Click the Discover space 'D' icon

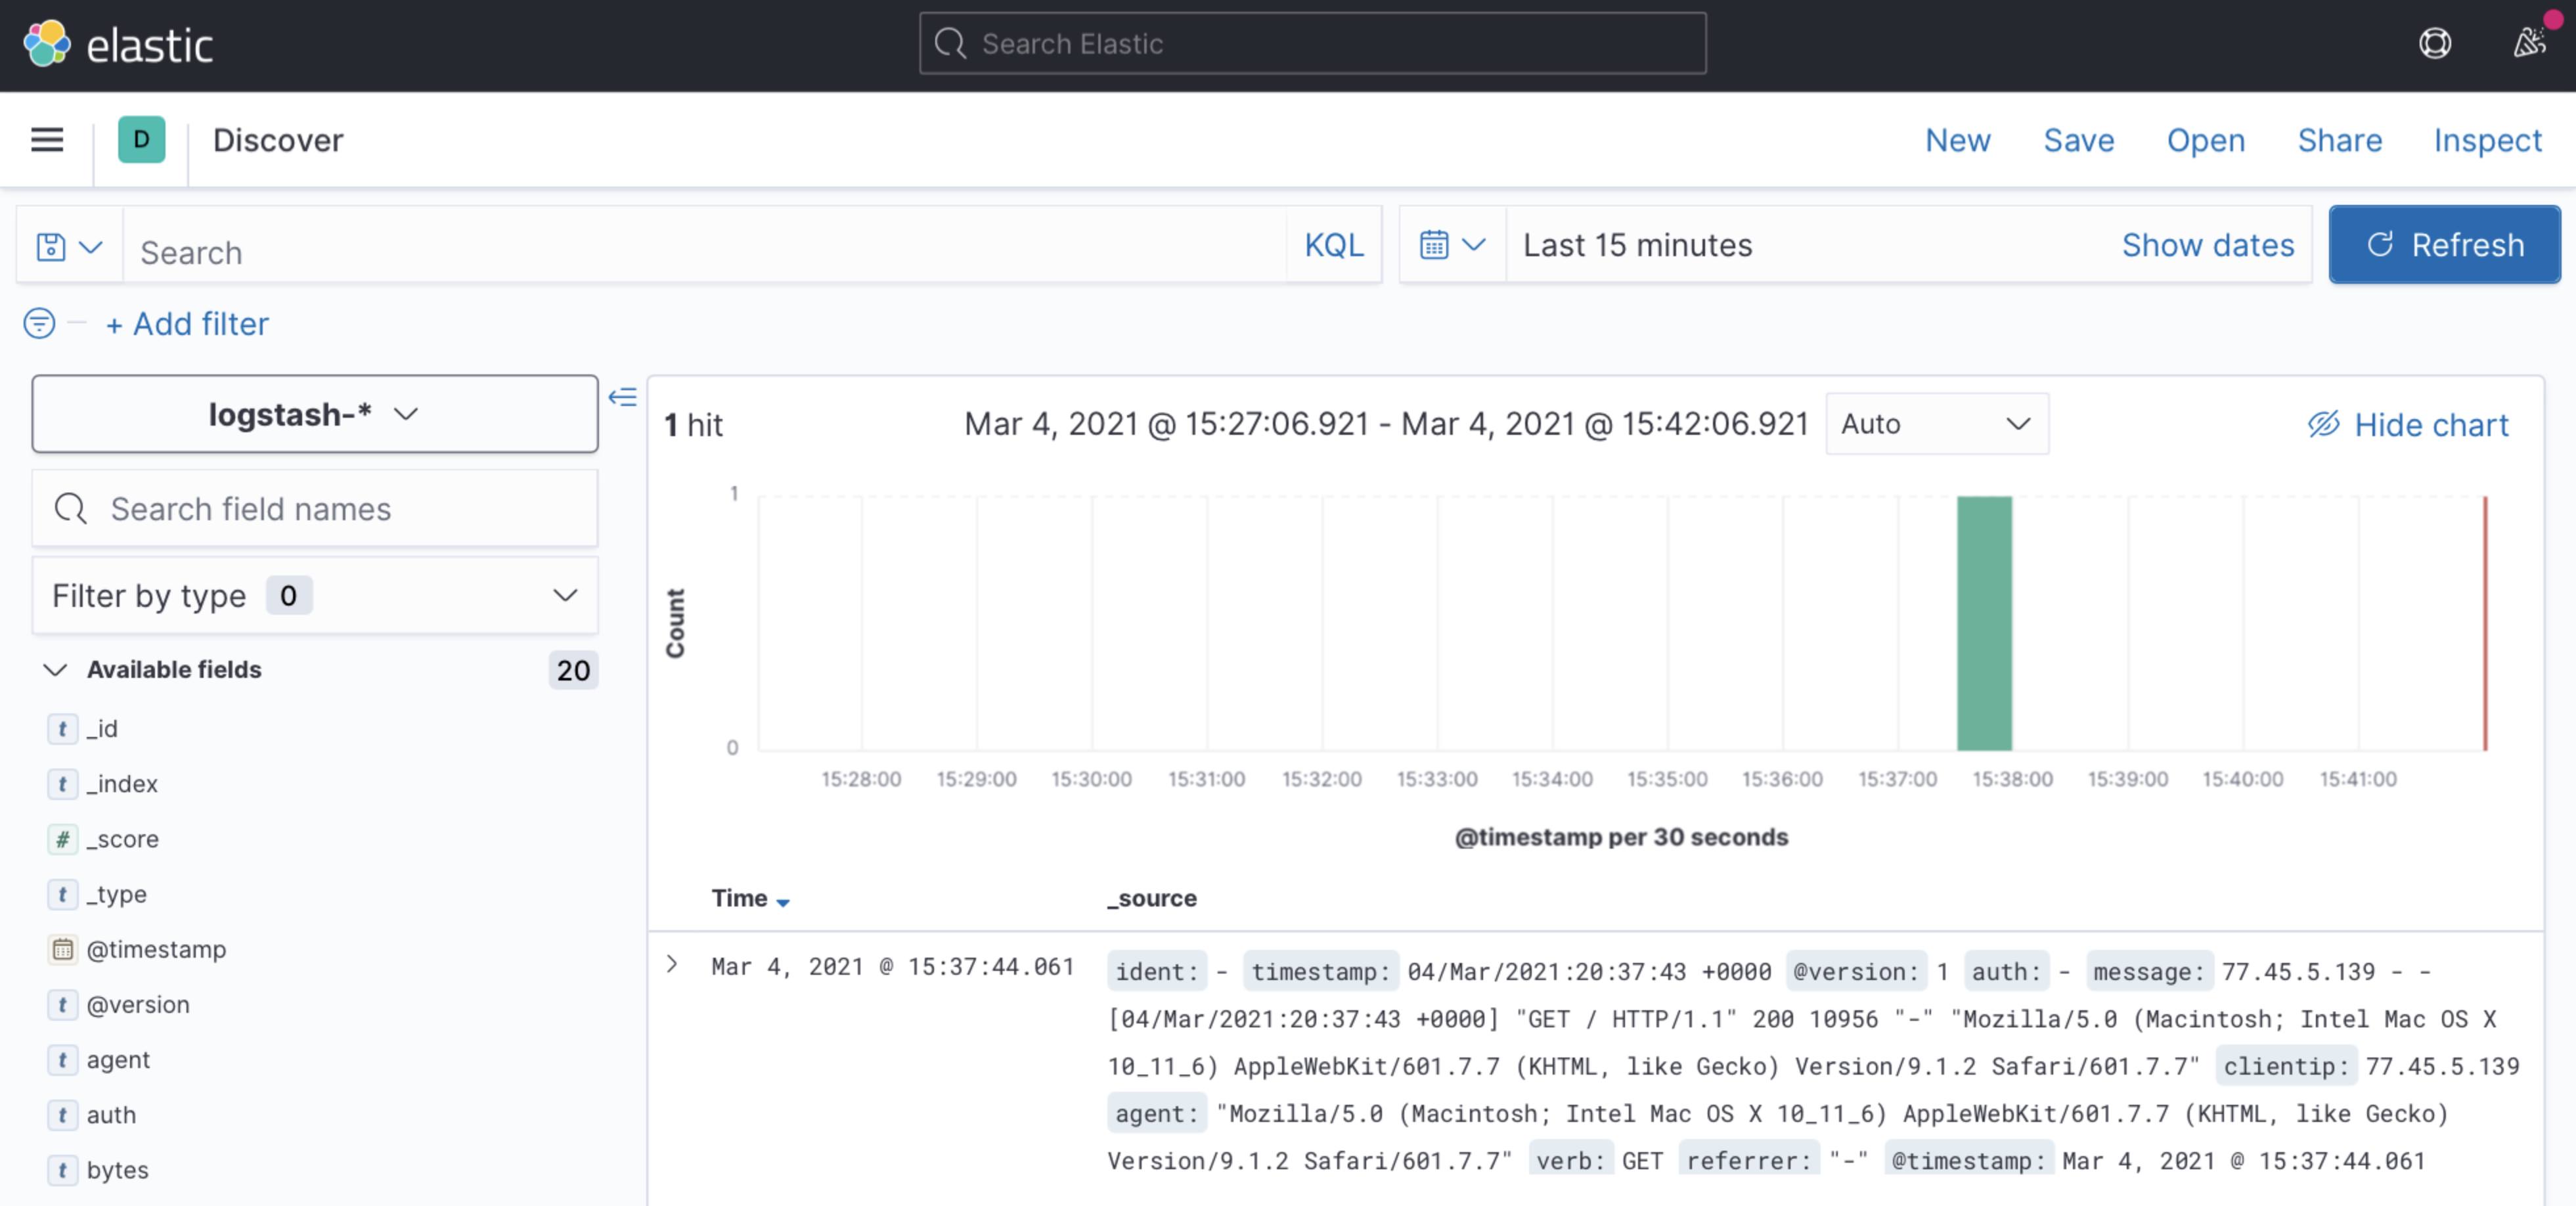click(x=140, y=140)
